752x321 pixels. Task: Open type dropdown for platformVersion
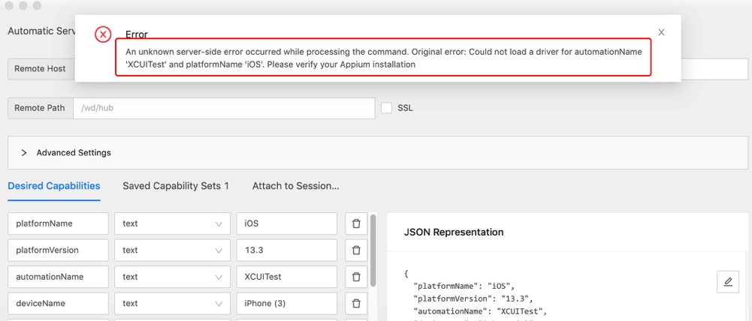pyautogui.click(x=172, y=250)
